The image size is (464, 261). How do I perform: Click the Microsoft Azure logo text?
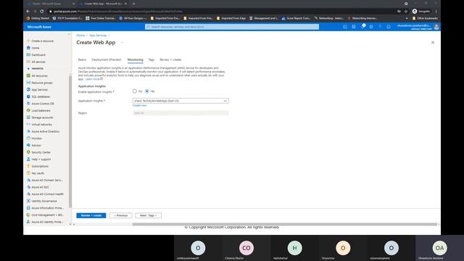(x=39, y=27)
